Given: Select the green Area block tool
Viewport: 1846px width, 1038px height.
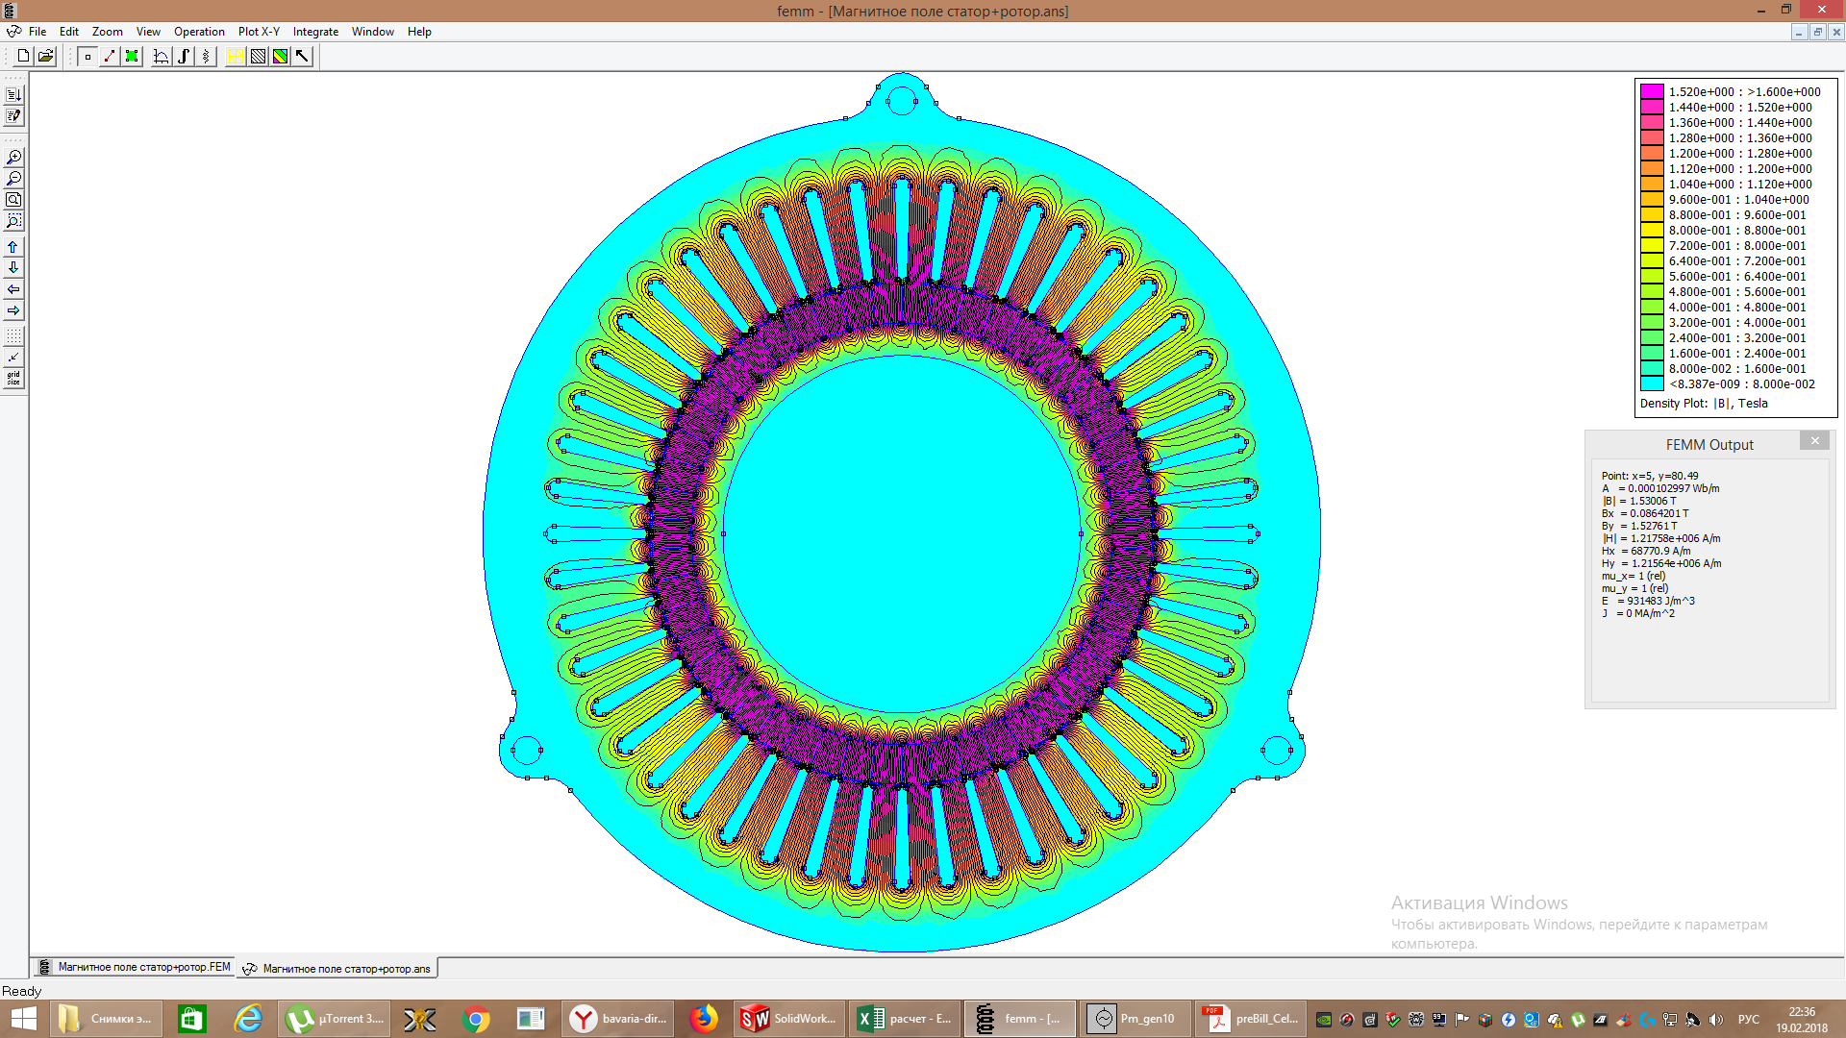Looking at the screenshot, I should [x=132, y=57].
